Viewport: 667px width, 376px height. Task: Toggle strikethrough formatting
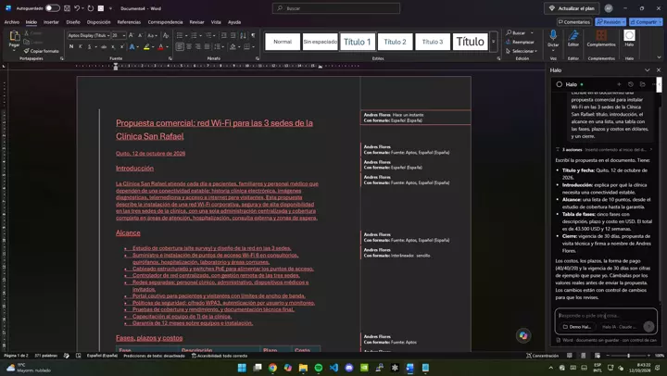coord(104,47)
